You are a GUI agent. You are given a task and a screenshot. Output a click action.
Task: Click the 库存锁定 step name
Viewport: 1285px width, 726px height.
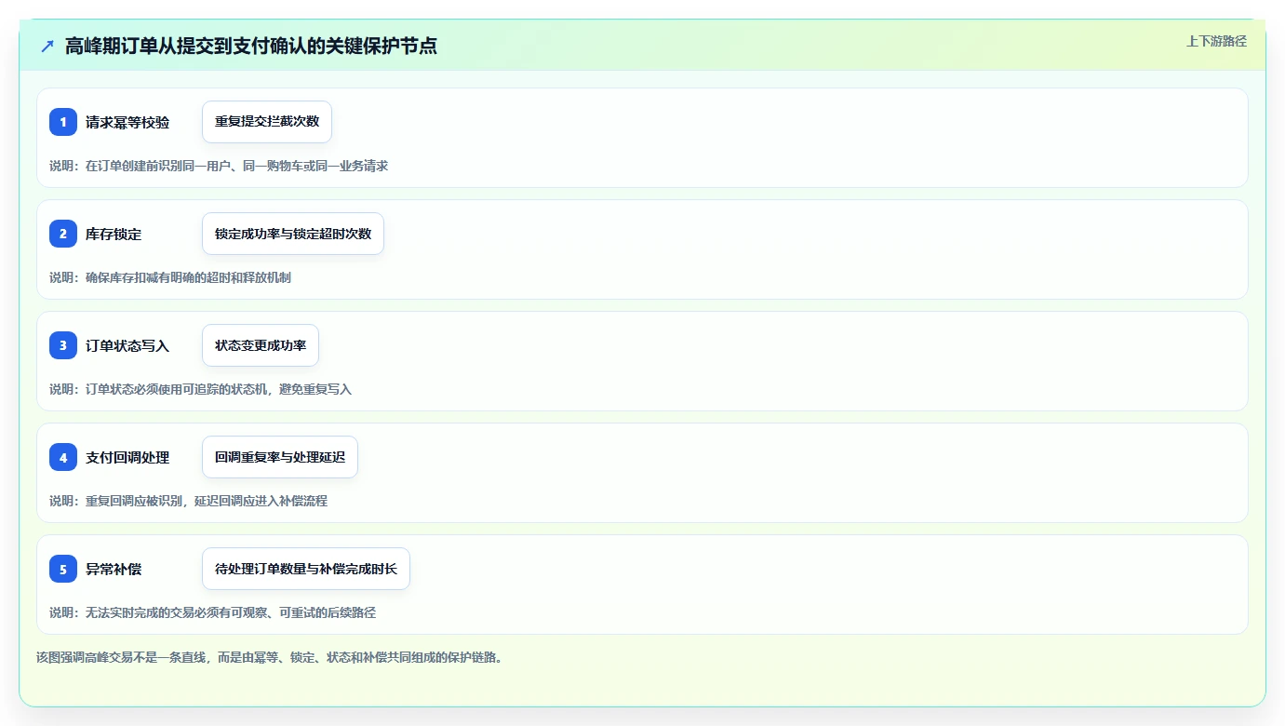114,234
